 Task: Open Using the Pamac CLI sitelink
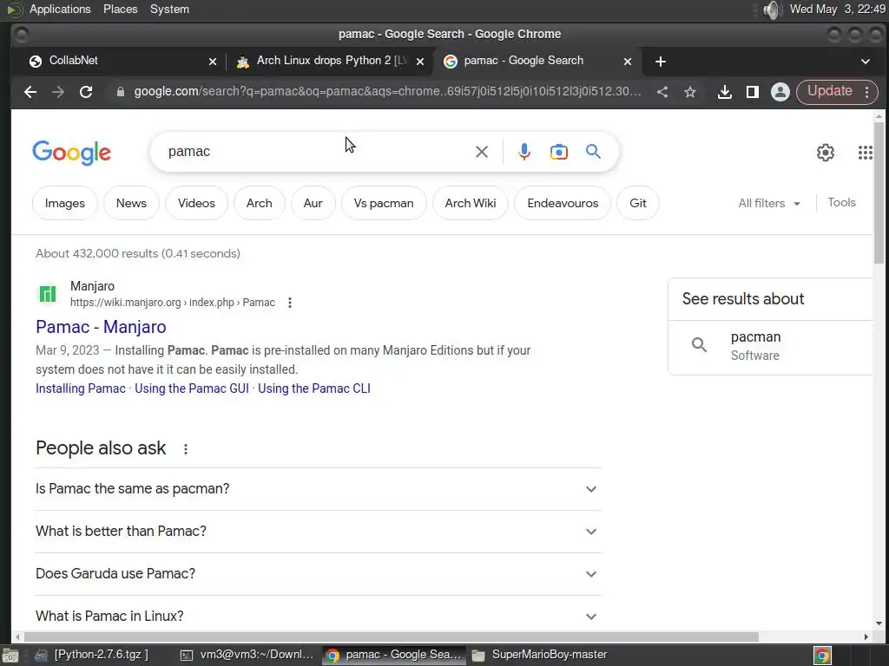coord(314,388)
